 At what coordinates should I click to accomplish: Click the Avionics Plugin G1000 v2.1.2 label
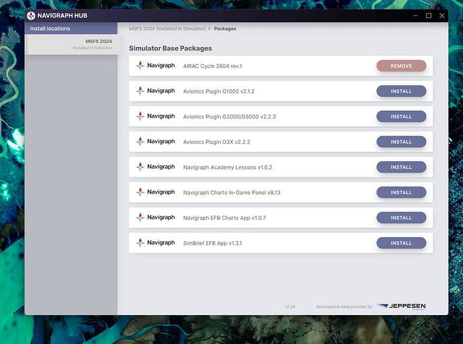coord(219,91)
